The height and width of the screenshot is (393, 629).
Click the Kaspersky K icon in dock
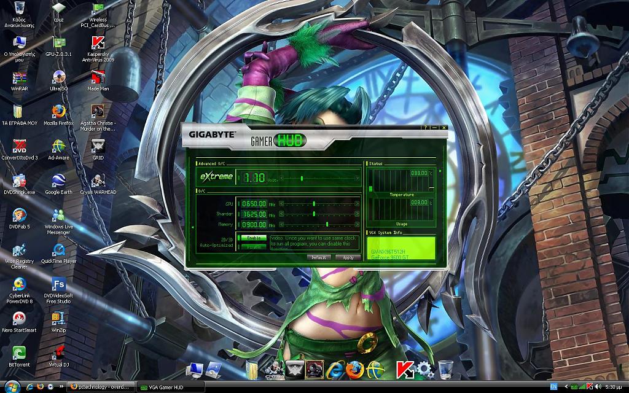tap(405, 370)
